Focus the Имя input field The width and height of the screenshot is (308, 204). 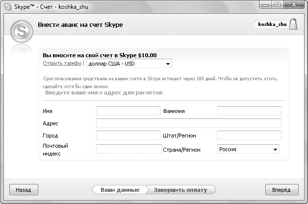pos(128,111)
